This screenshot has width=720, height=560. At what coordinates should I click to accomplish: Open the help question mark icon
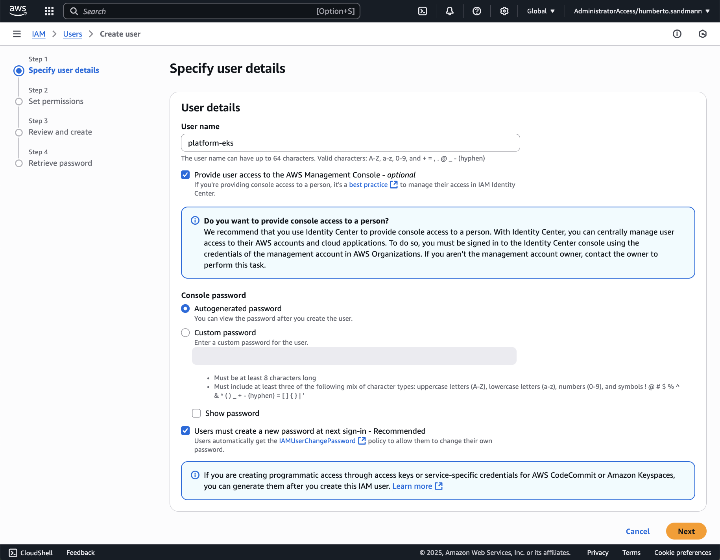pos(477,11)
